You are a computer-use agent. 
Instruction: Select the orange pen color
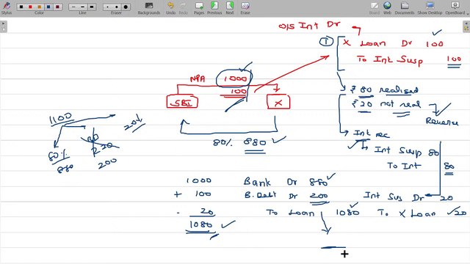(x=39, y=7)
